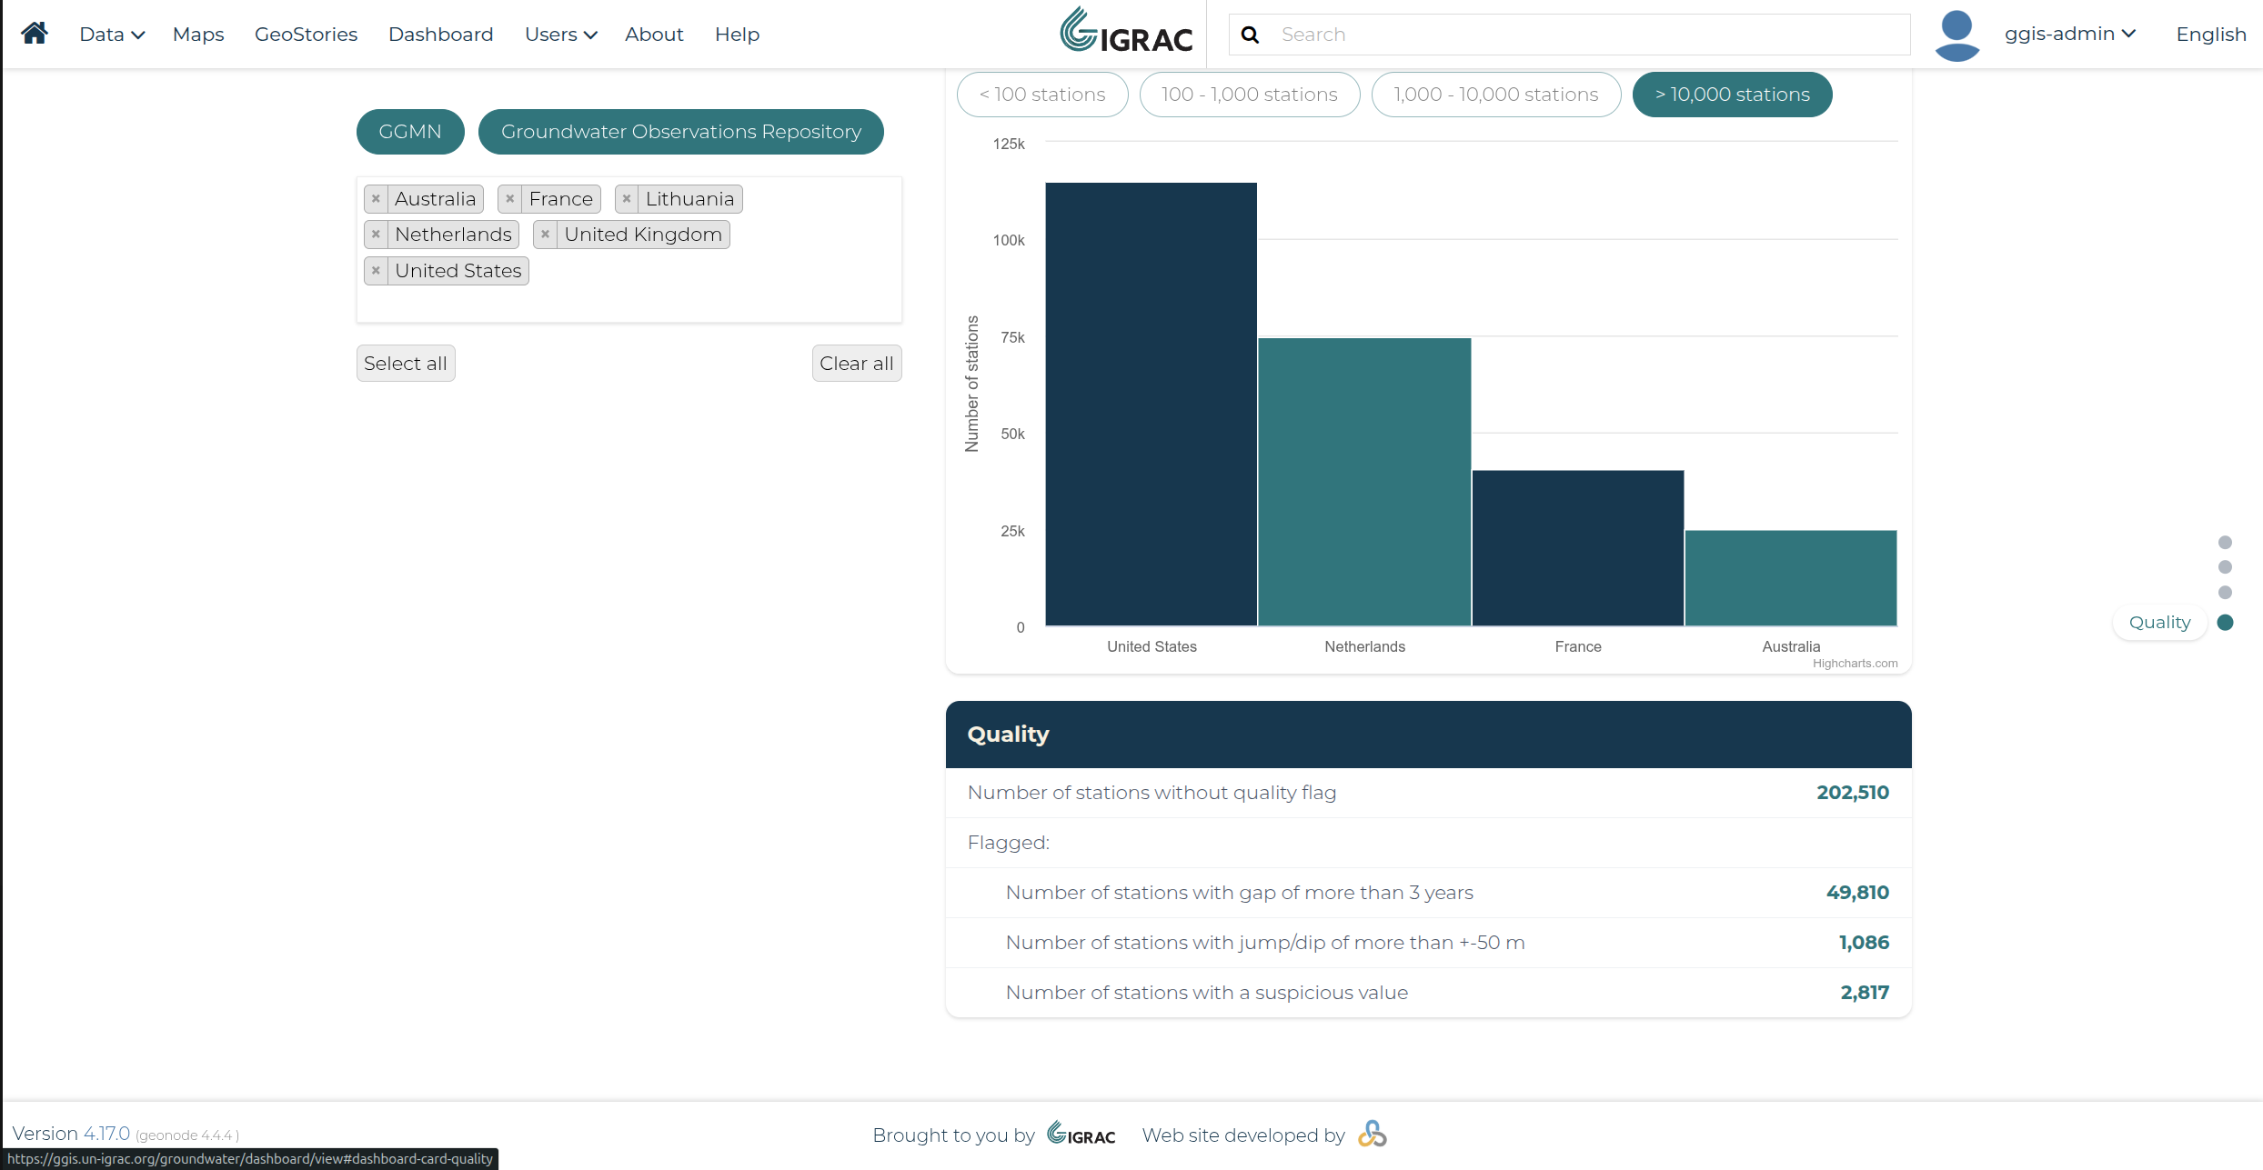Open footer IGRAC logo link

tap(1081, 1134)
